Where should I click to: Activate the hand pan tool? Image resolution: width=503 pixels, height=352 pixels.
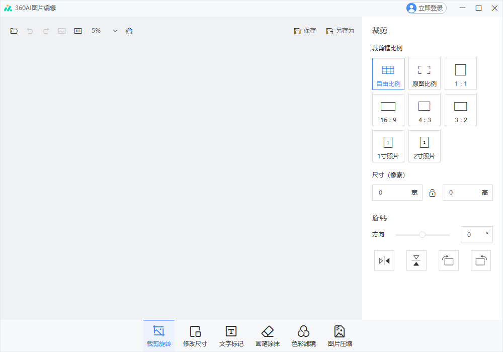click(x=129, y=31)
